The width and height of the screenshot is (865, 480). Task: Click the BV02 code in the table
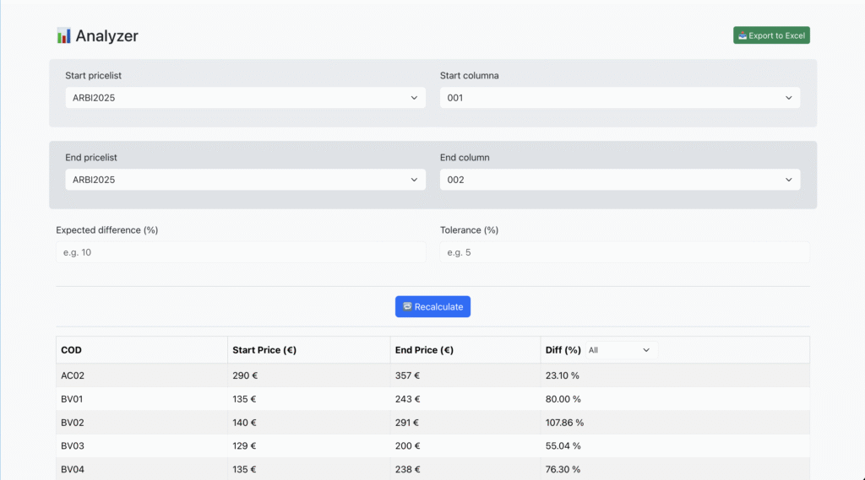coord(73,423)
